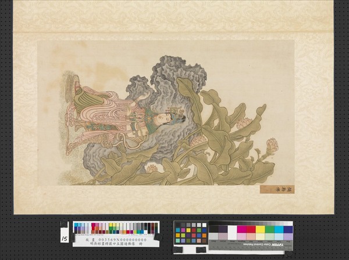Click the brown title slip on painting corner
349x260 pixels.
pyautogui.click(x=277, y=189)
